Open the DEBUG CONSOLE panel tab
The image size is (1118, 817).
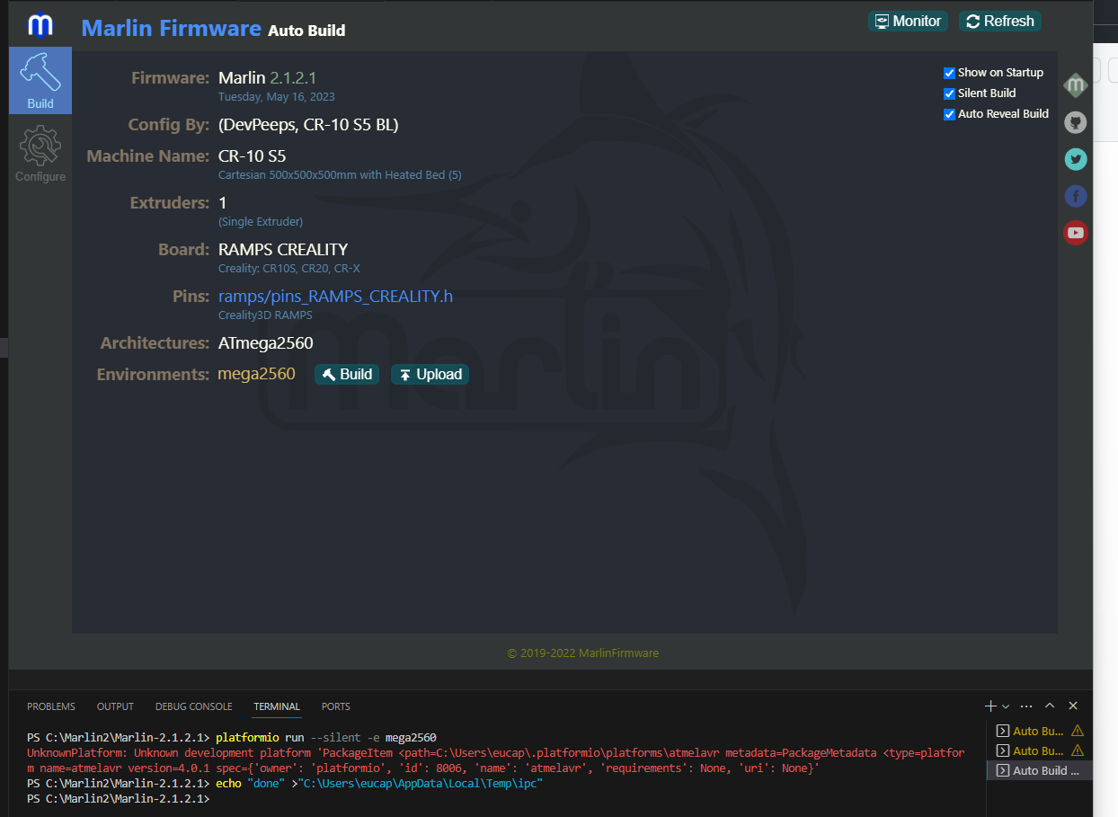pyautogui.click(x=193, y=706)
